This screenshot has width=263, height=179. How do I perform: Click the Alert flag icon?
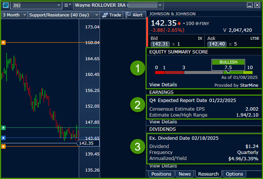128,15
